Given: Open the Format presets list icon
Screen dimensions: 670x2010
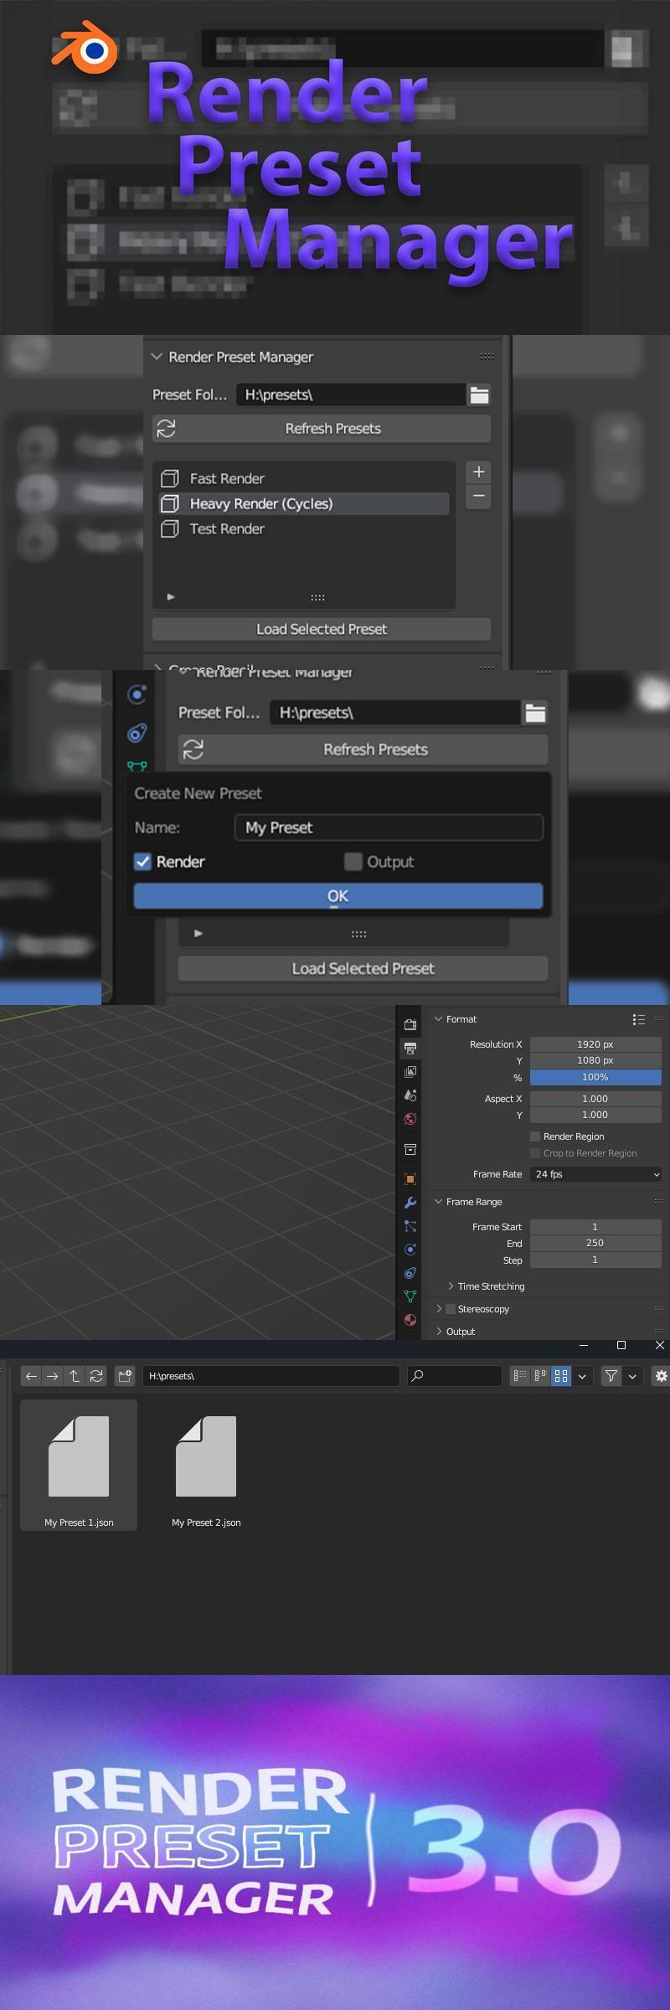Looking at the screenshot, I should point(639,1019).
